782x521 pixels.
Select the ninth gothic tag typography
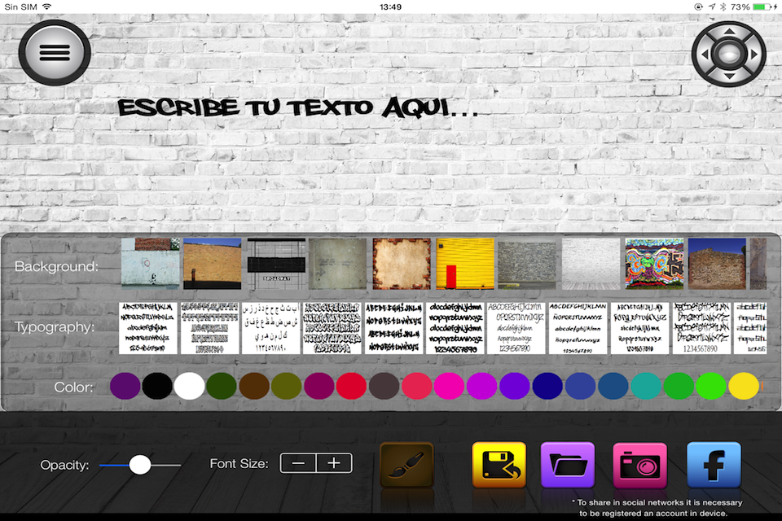(640, 328)
